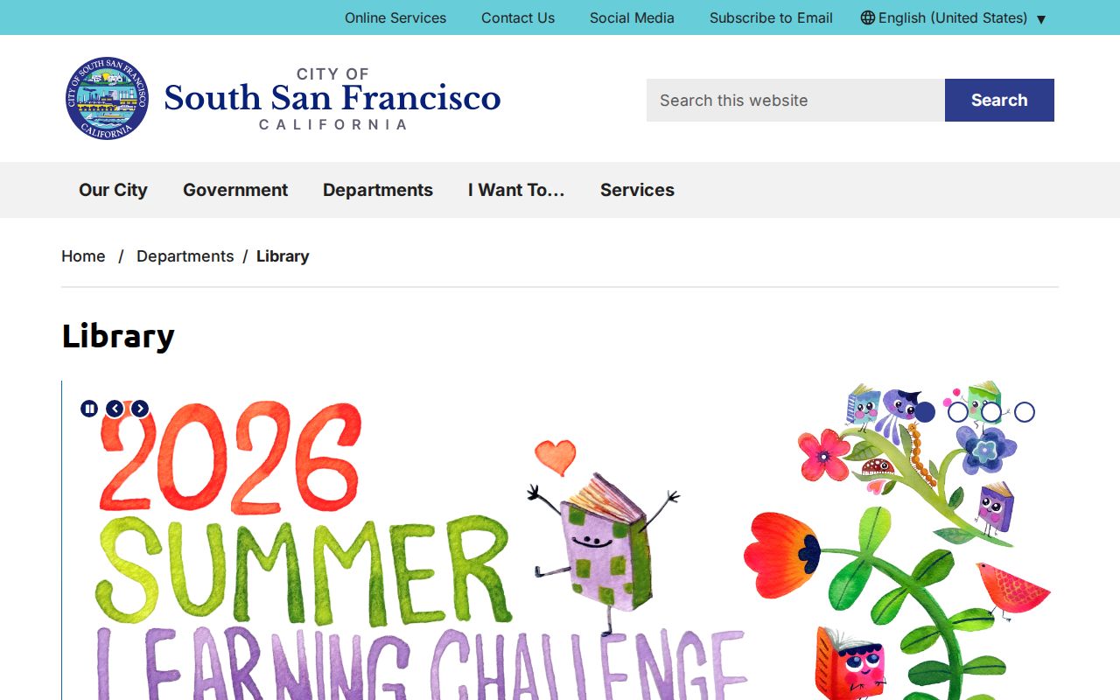Pause the slideshow carousel
The width and height of the screenshot is (1120, 700).
point(89,409)
